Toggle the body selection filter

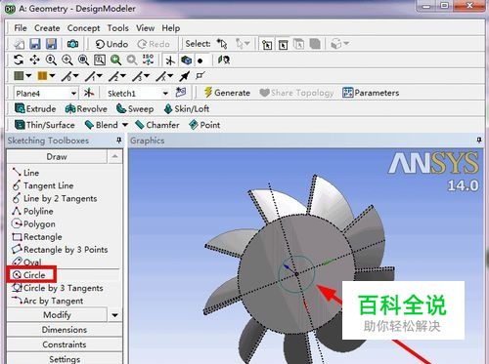315,44
